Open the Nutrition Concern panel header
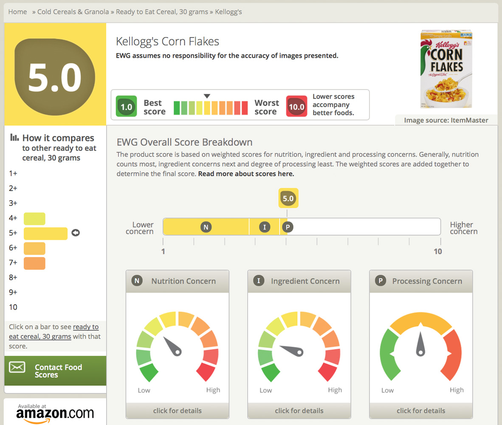Viewport: 502px width, 425px height. coord(178,281)
